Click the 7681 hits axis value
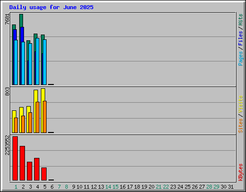The image size is (246, 192). (x=7, y=19)
